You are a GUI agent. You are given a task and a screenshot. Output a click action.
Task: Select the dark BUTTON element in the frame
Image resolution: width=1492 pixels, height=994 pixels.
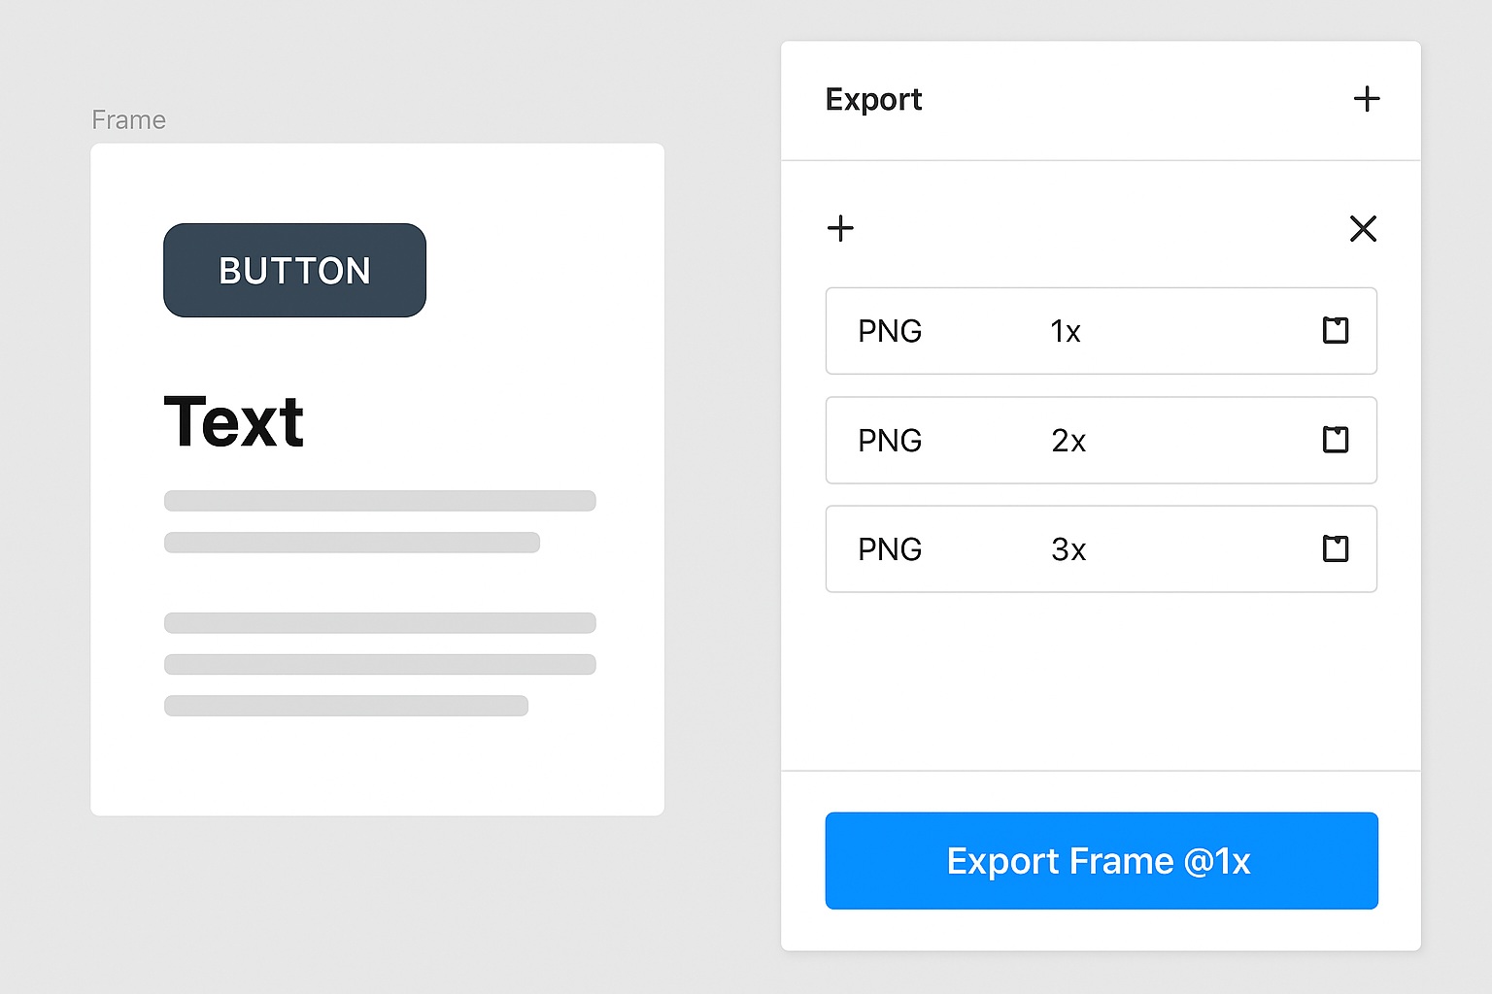tap(294, 270)
